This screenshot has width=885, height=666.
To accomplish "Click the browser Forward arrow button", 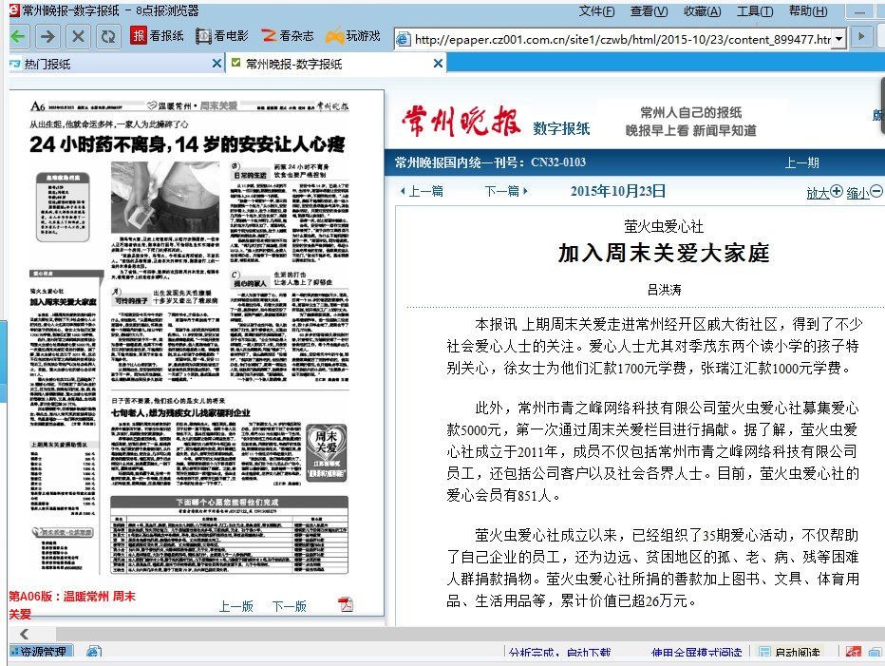I will pyautogui.click(x=47, y=36).
